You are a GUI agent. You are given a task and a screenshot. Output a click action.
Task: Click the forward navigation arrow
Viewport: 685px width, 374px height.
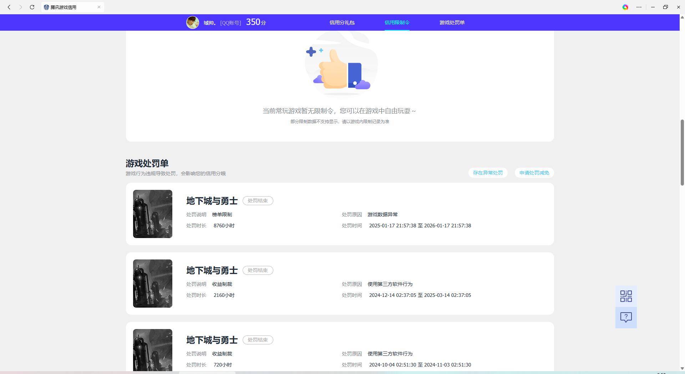pos(21,7)
